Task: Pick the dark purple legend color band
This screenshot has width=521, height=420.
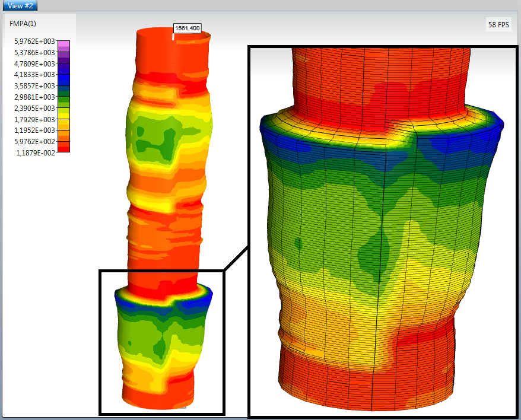Action: coord(63,62)
